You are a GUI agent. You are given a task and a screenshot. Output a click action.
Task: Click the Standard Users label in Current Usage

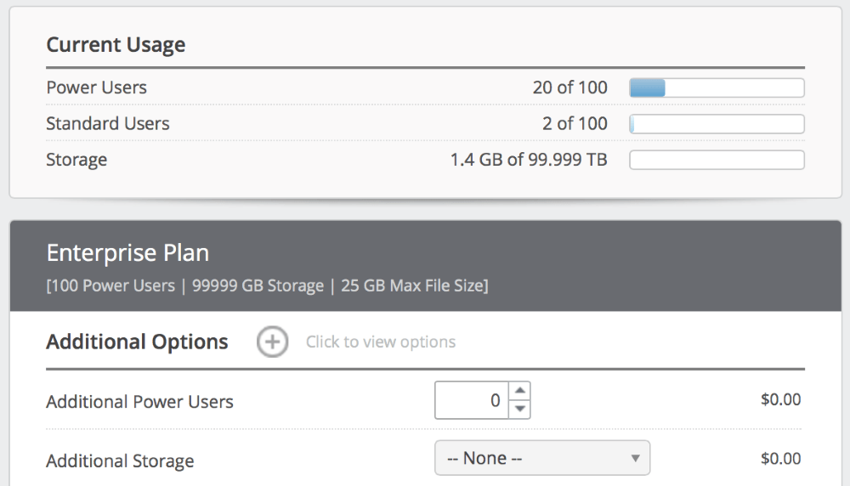coord(108,124)
